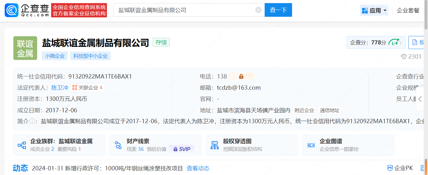
Task: Clear the search box with the X icon
Action: 258,10
